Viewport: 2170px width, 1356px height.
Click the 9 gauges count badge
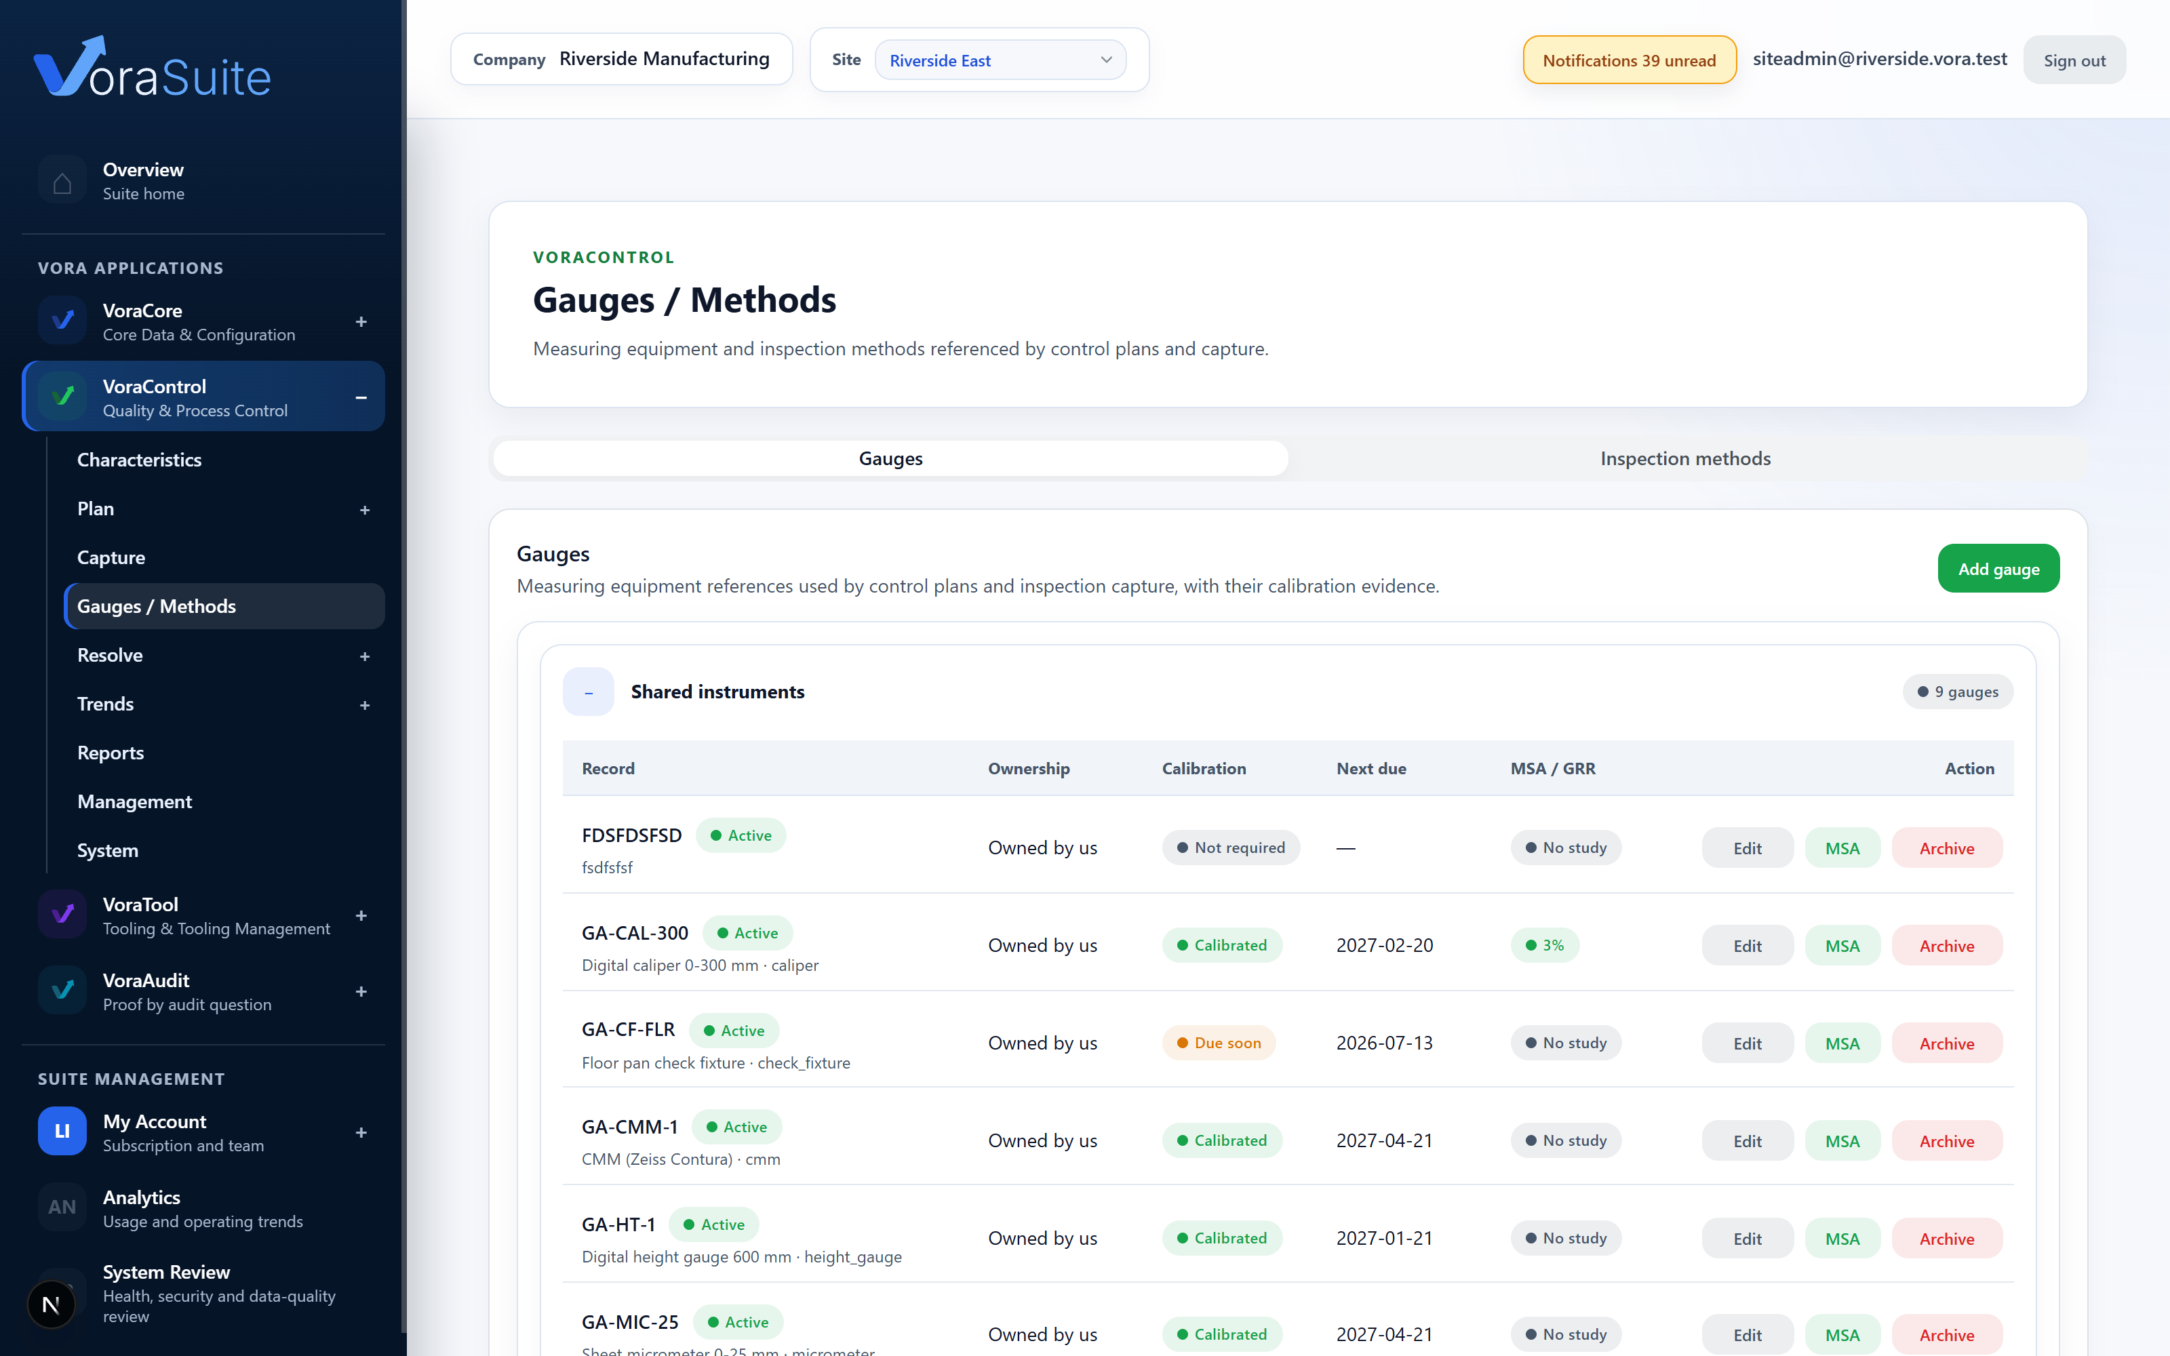coord(1958,692)
